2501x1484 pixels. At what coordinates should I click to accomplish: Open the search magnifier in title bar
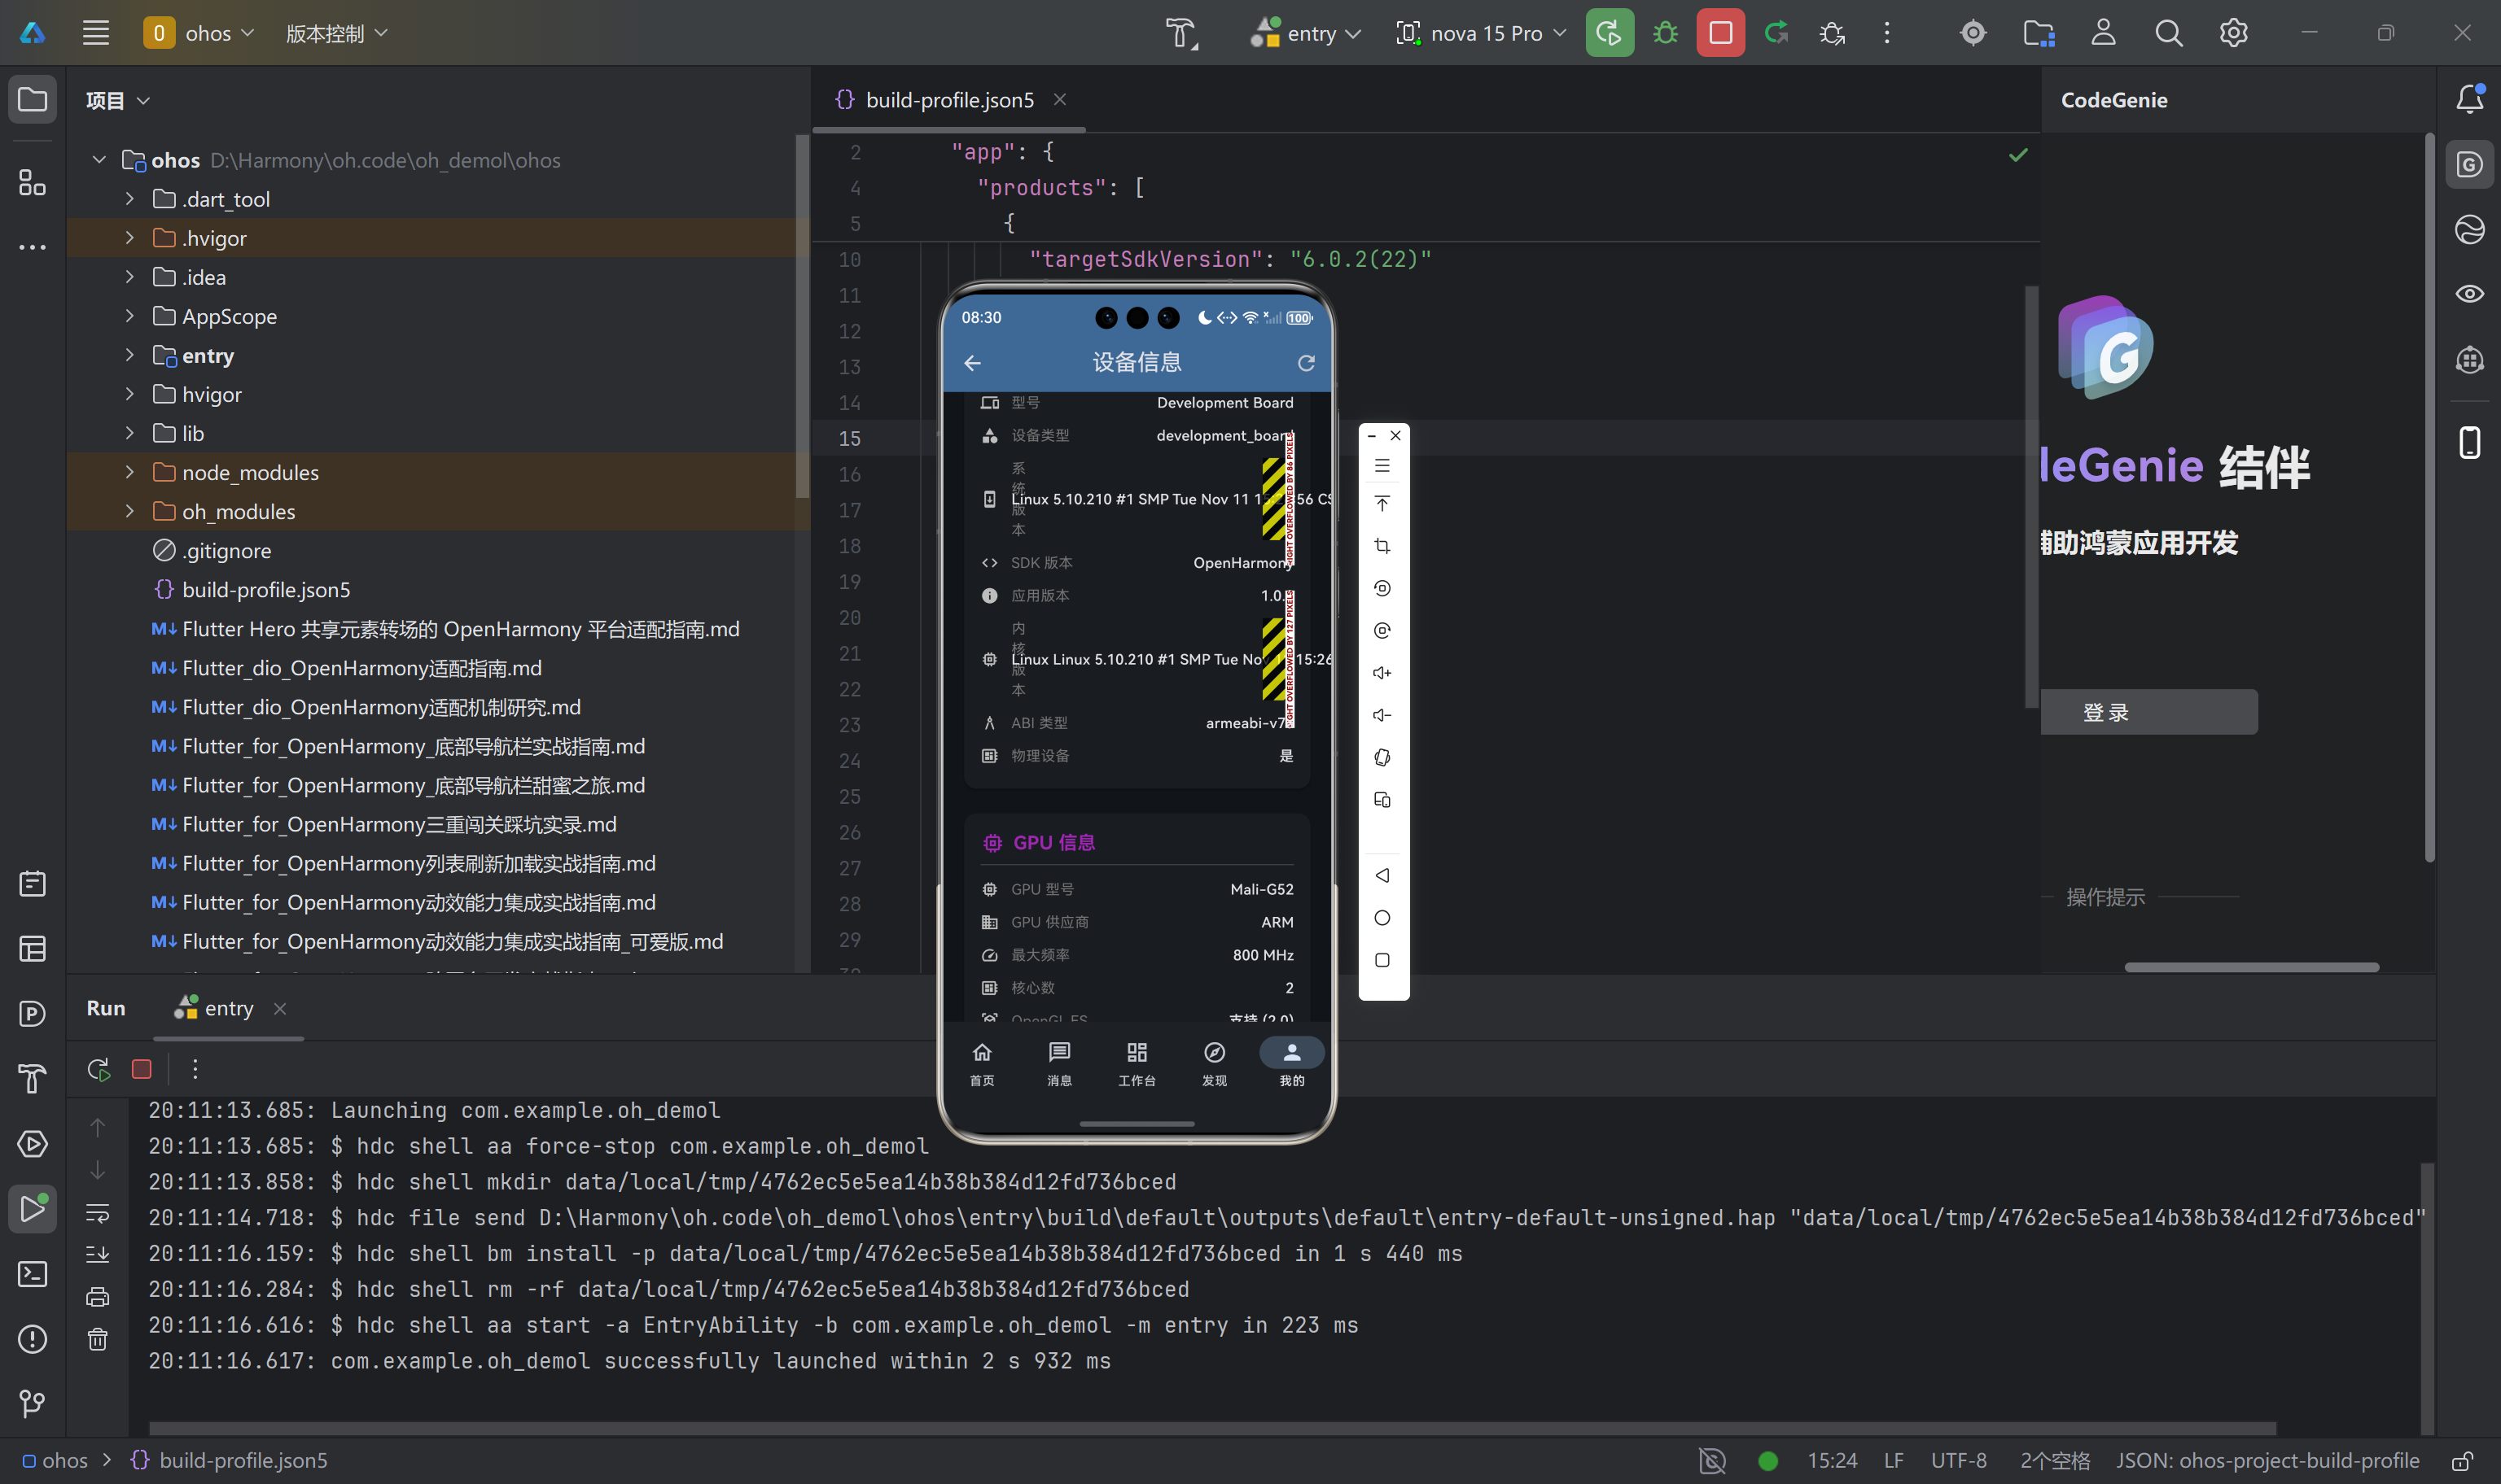pos(2168,33)
